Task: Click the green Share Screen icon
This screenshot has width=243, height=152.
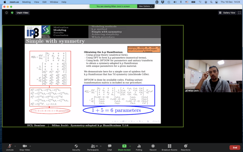Action: [124, 146]
